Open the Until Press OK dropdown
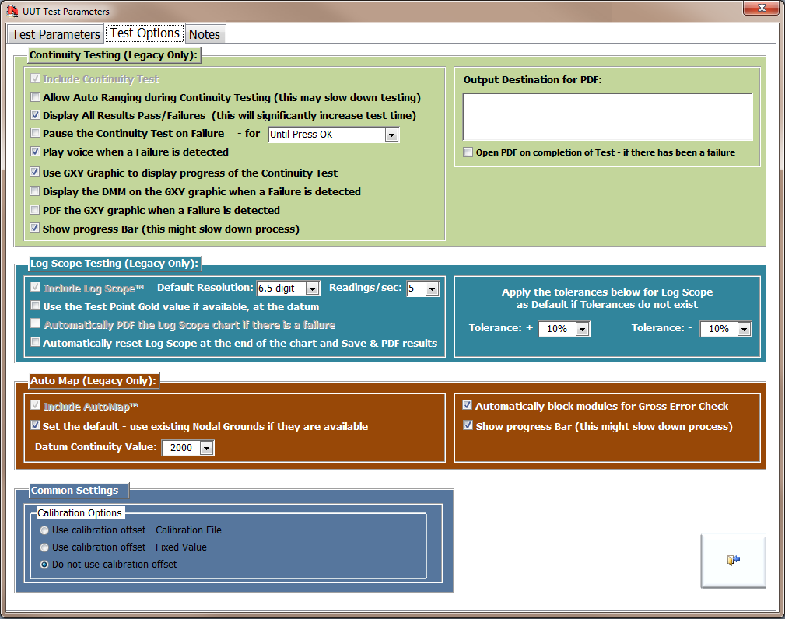 [x=391, y=135]
